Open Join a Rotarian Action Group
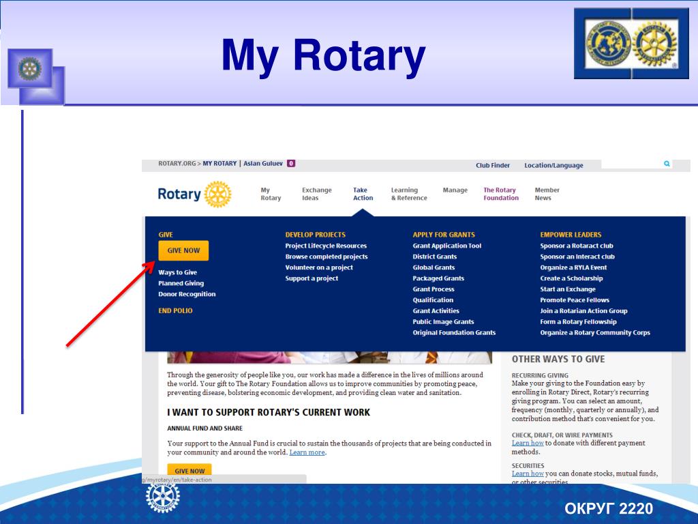The height and width of the screenshot is (524, 698). (583, 311)
